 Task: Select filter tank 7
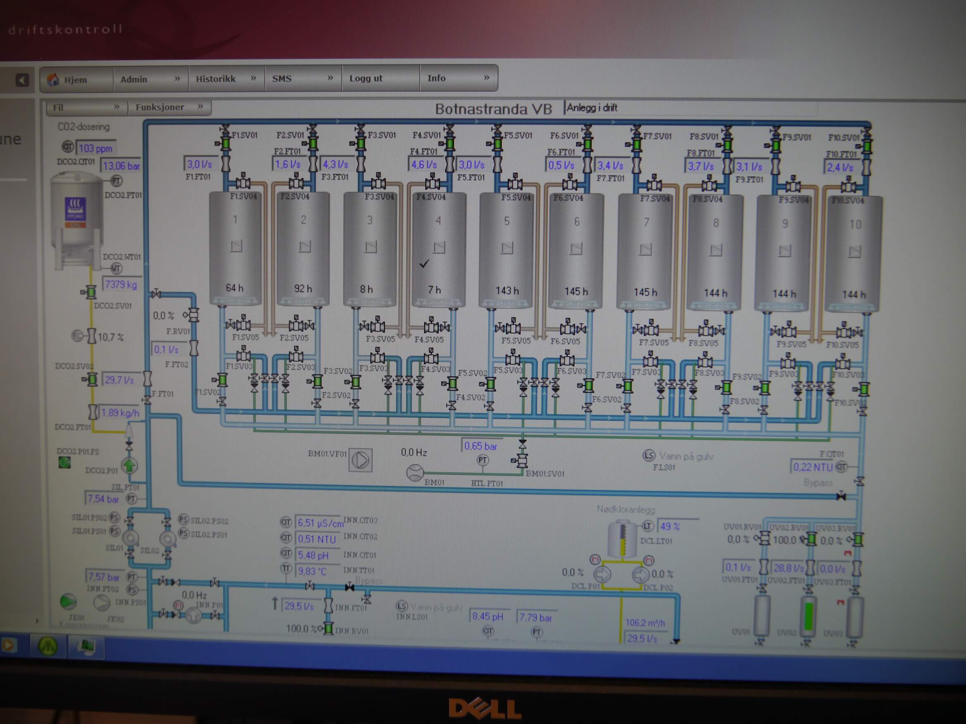pyautogui.click(x=646, y=252)
